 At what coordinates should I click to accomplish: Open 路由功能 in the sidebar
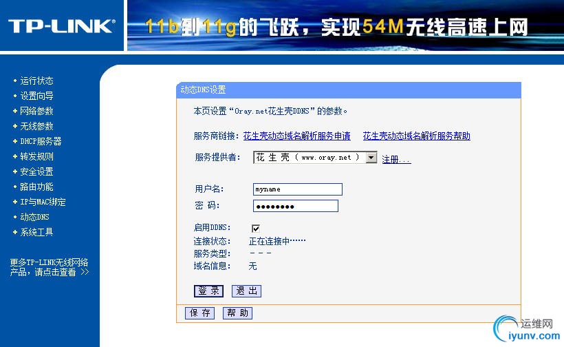point(36,187)
